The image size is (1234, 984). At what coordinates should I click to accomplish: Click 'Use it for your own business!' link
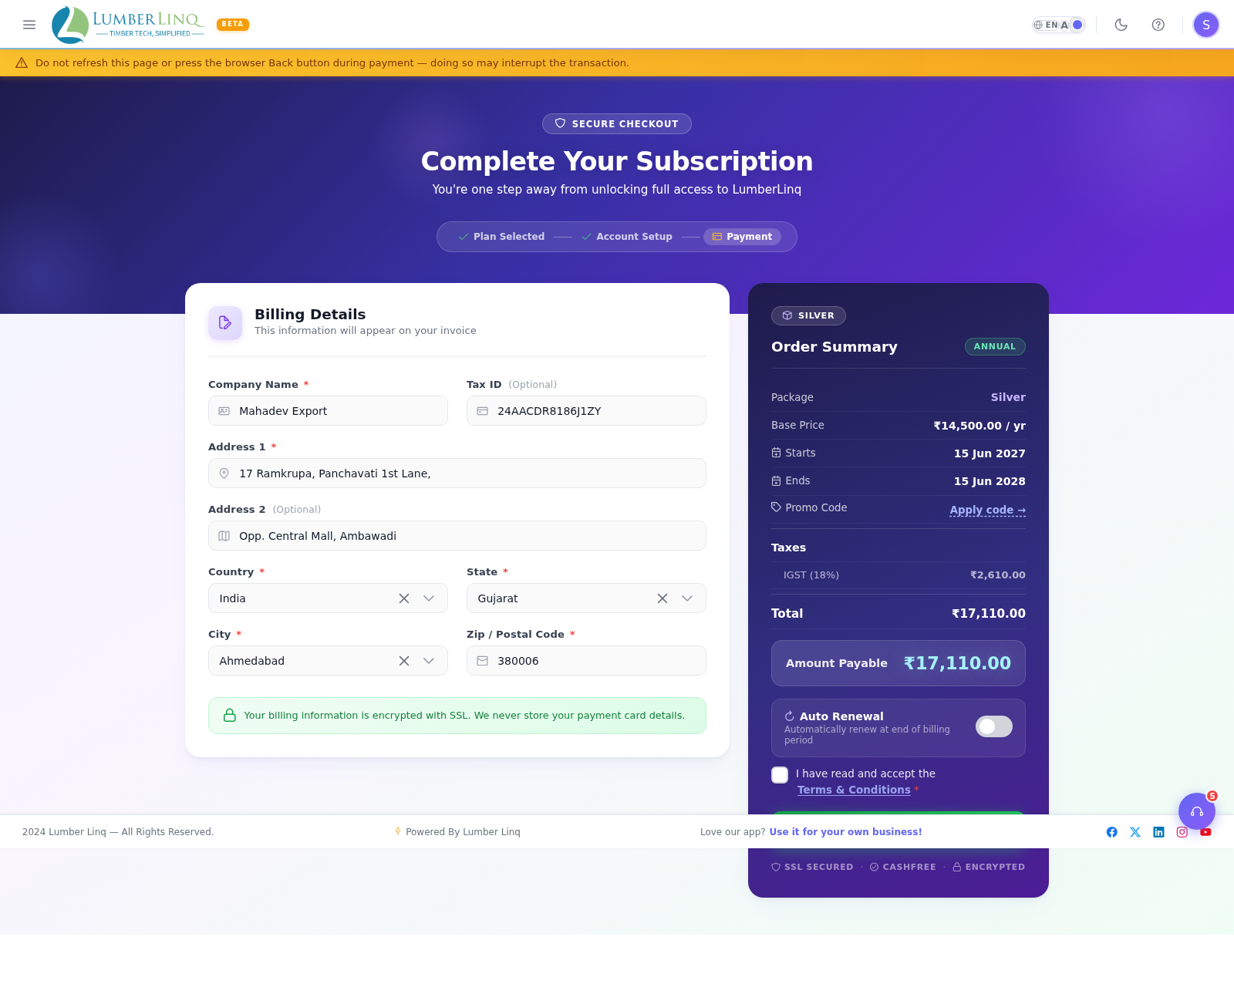[x=845, y=832]
